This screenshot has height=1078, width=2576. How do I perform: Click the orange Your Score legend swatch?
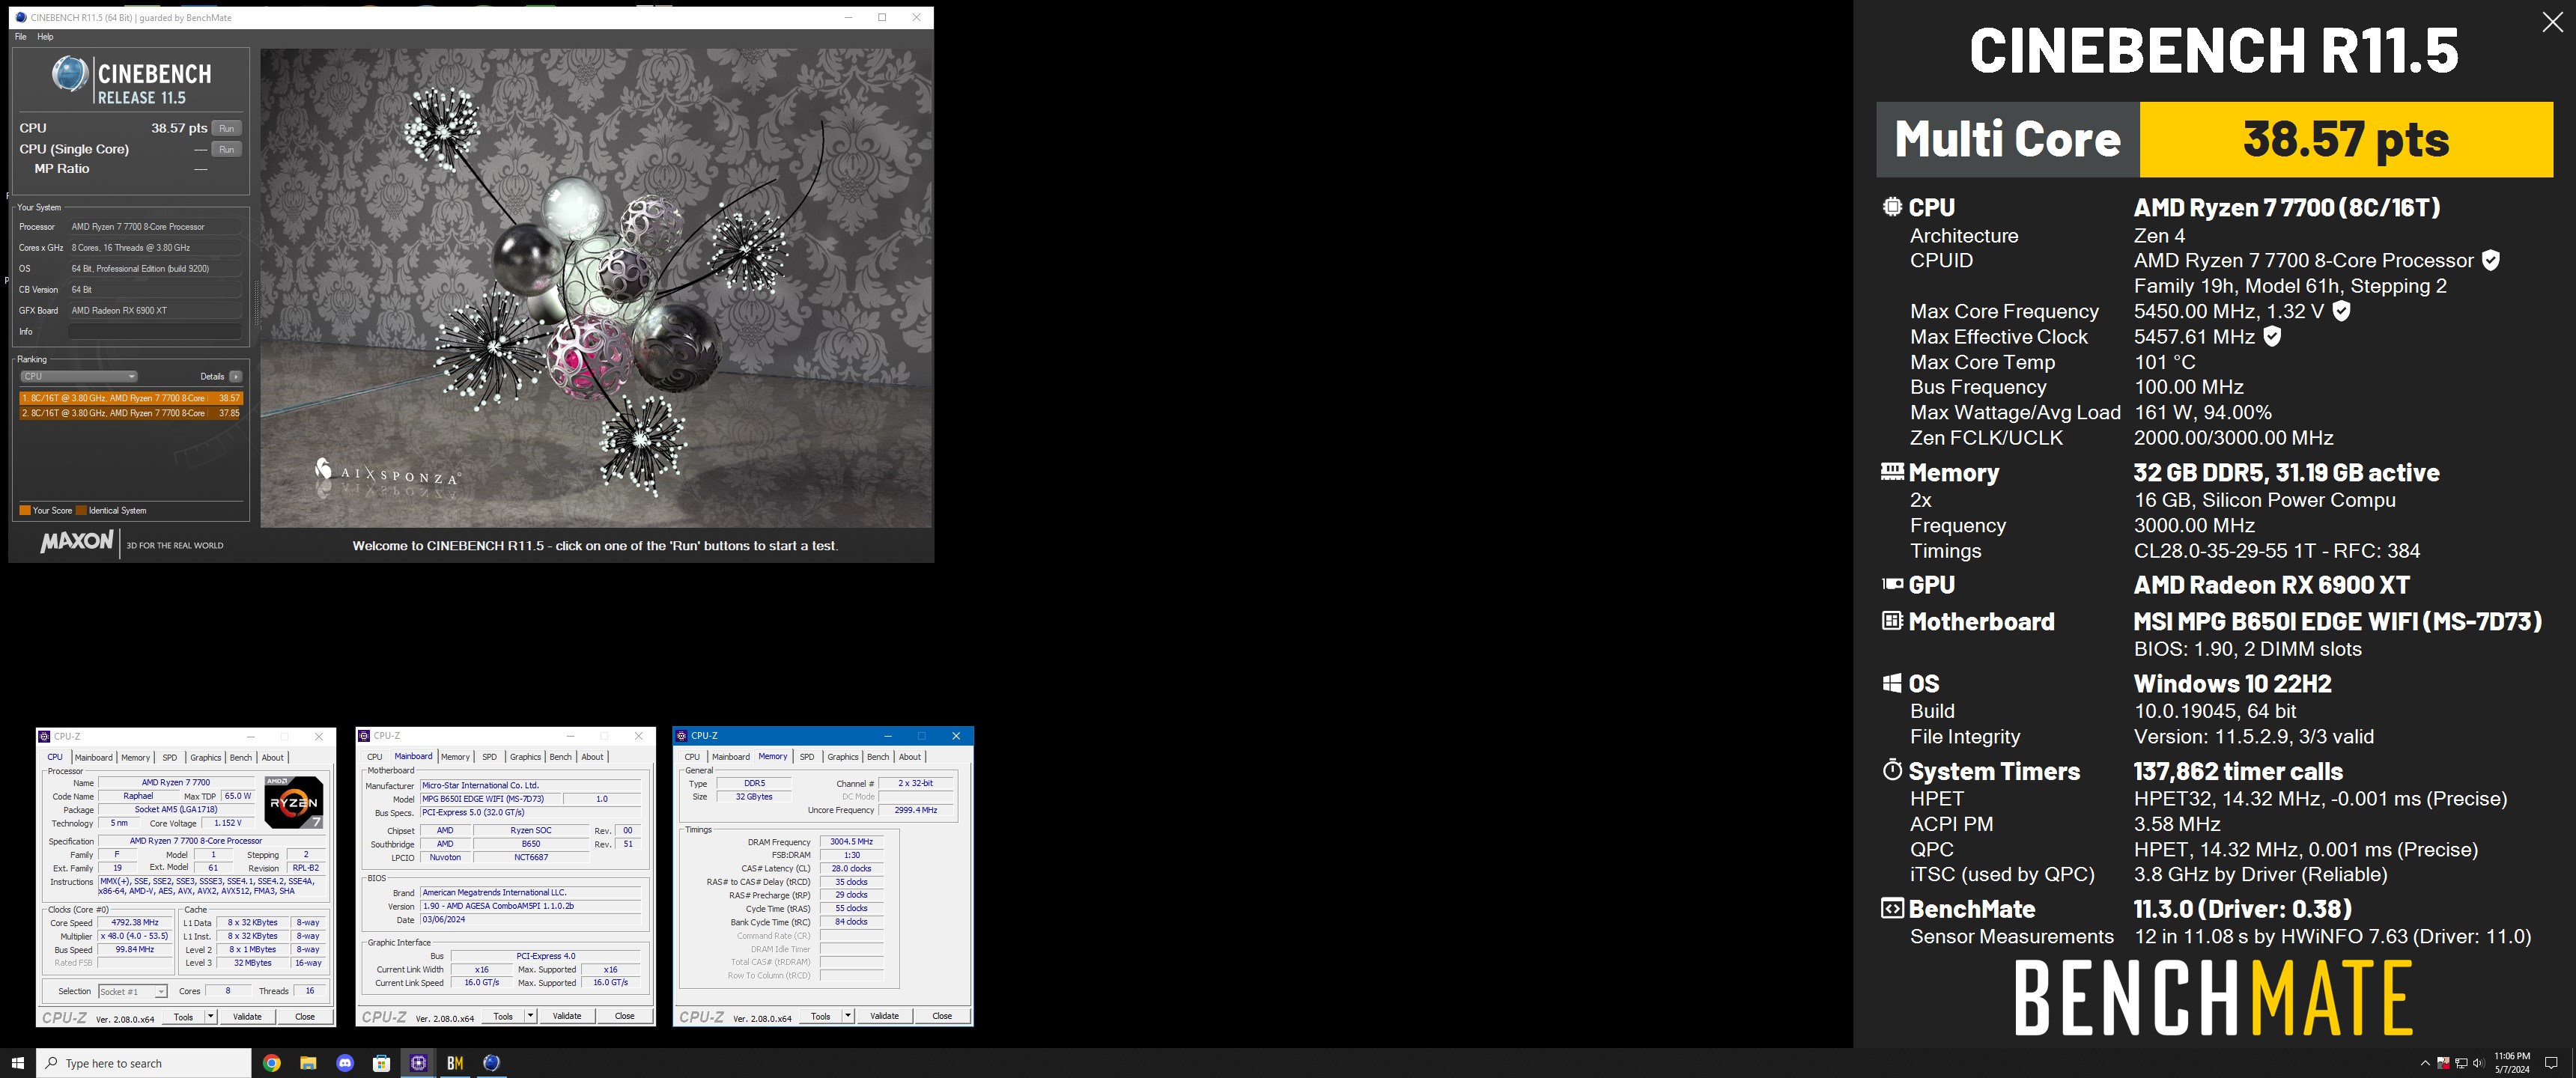point(25,510)
